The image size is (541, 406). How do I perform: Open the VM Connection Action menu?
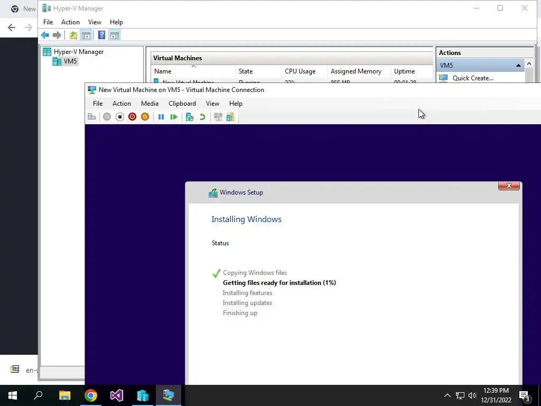122,104
